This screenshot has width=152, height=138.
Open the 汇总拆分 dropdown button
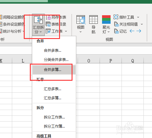click(38, 25)
